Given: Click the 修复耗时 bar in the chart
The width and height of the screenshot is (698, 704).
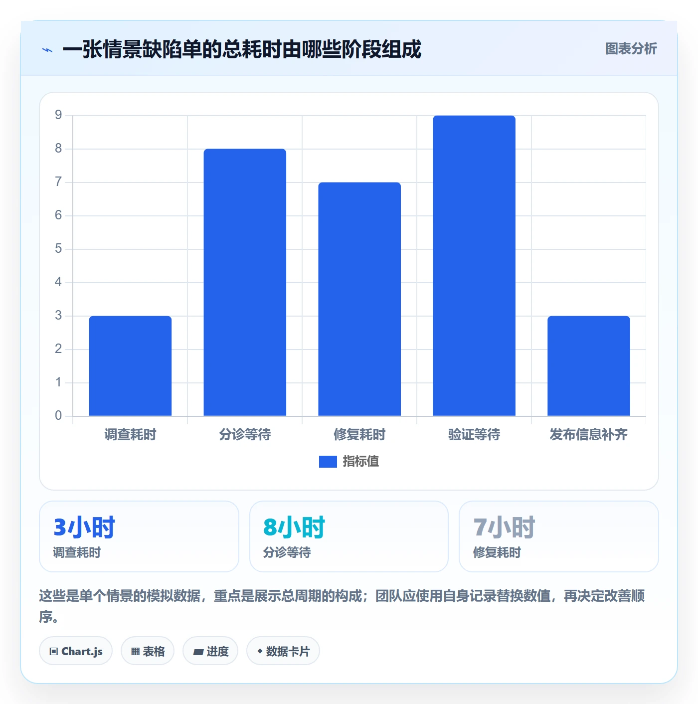Looking at the screenshot, I should coord(359,299).
